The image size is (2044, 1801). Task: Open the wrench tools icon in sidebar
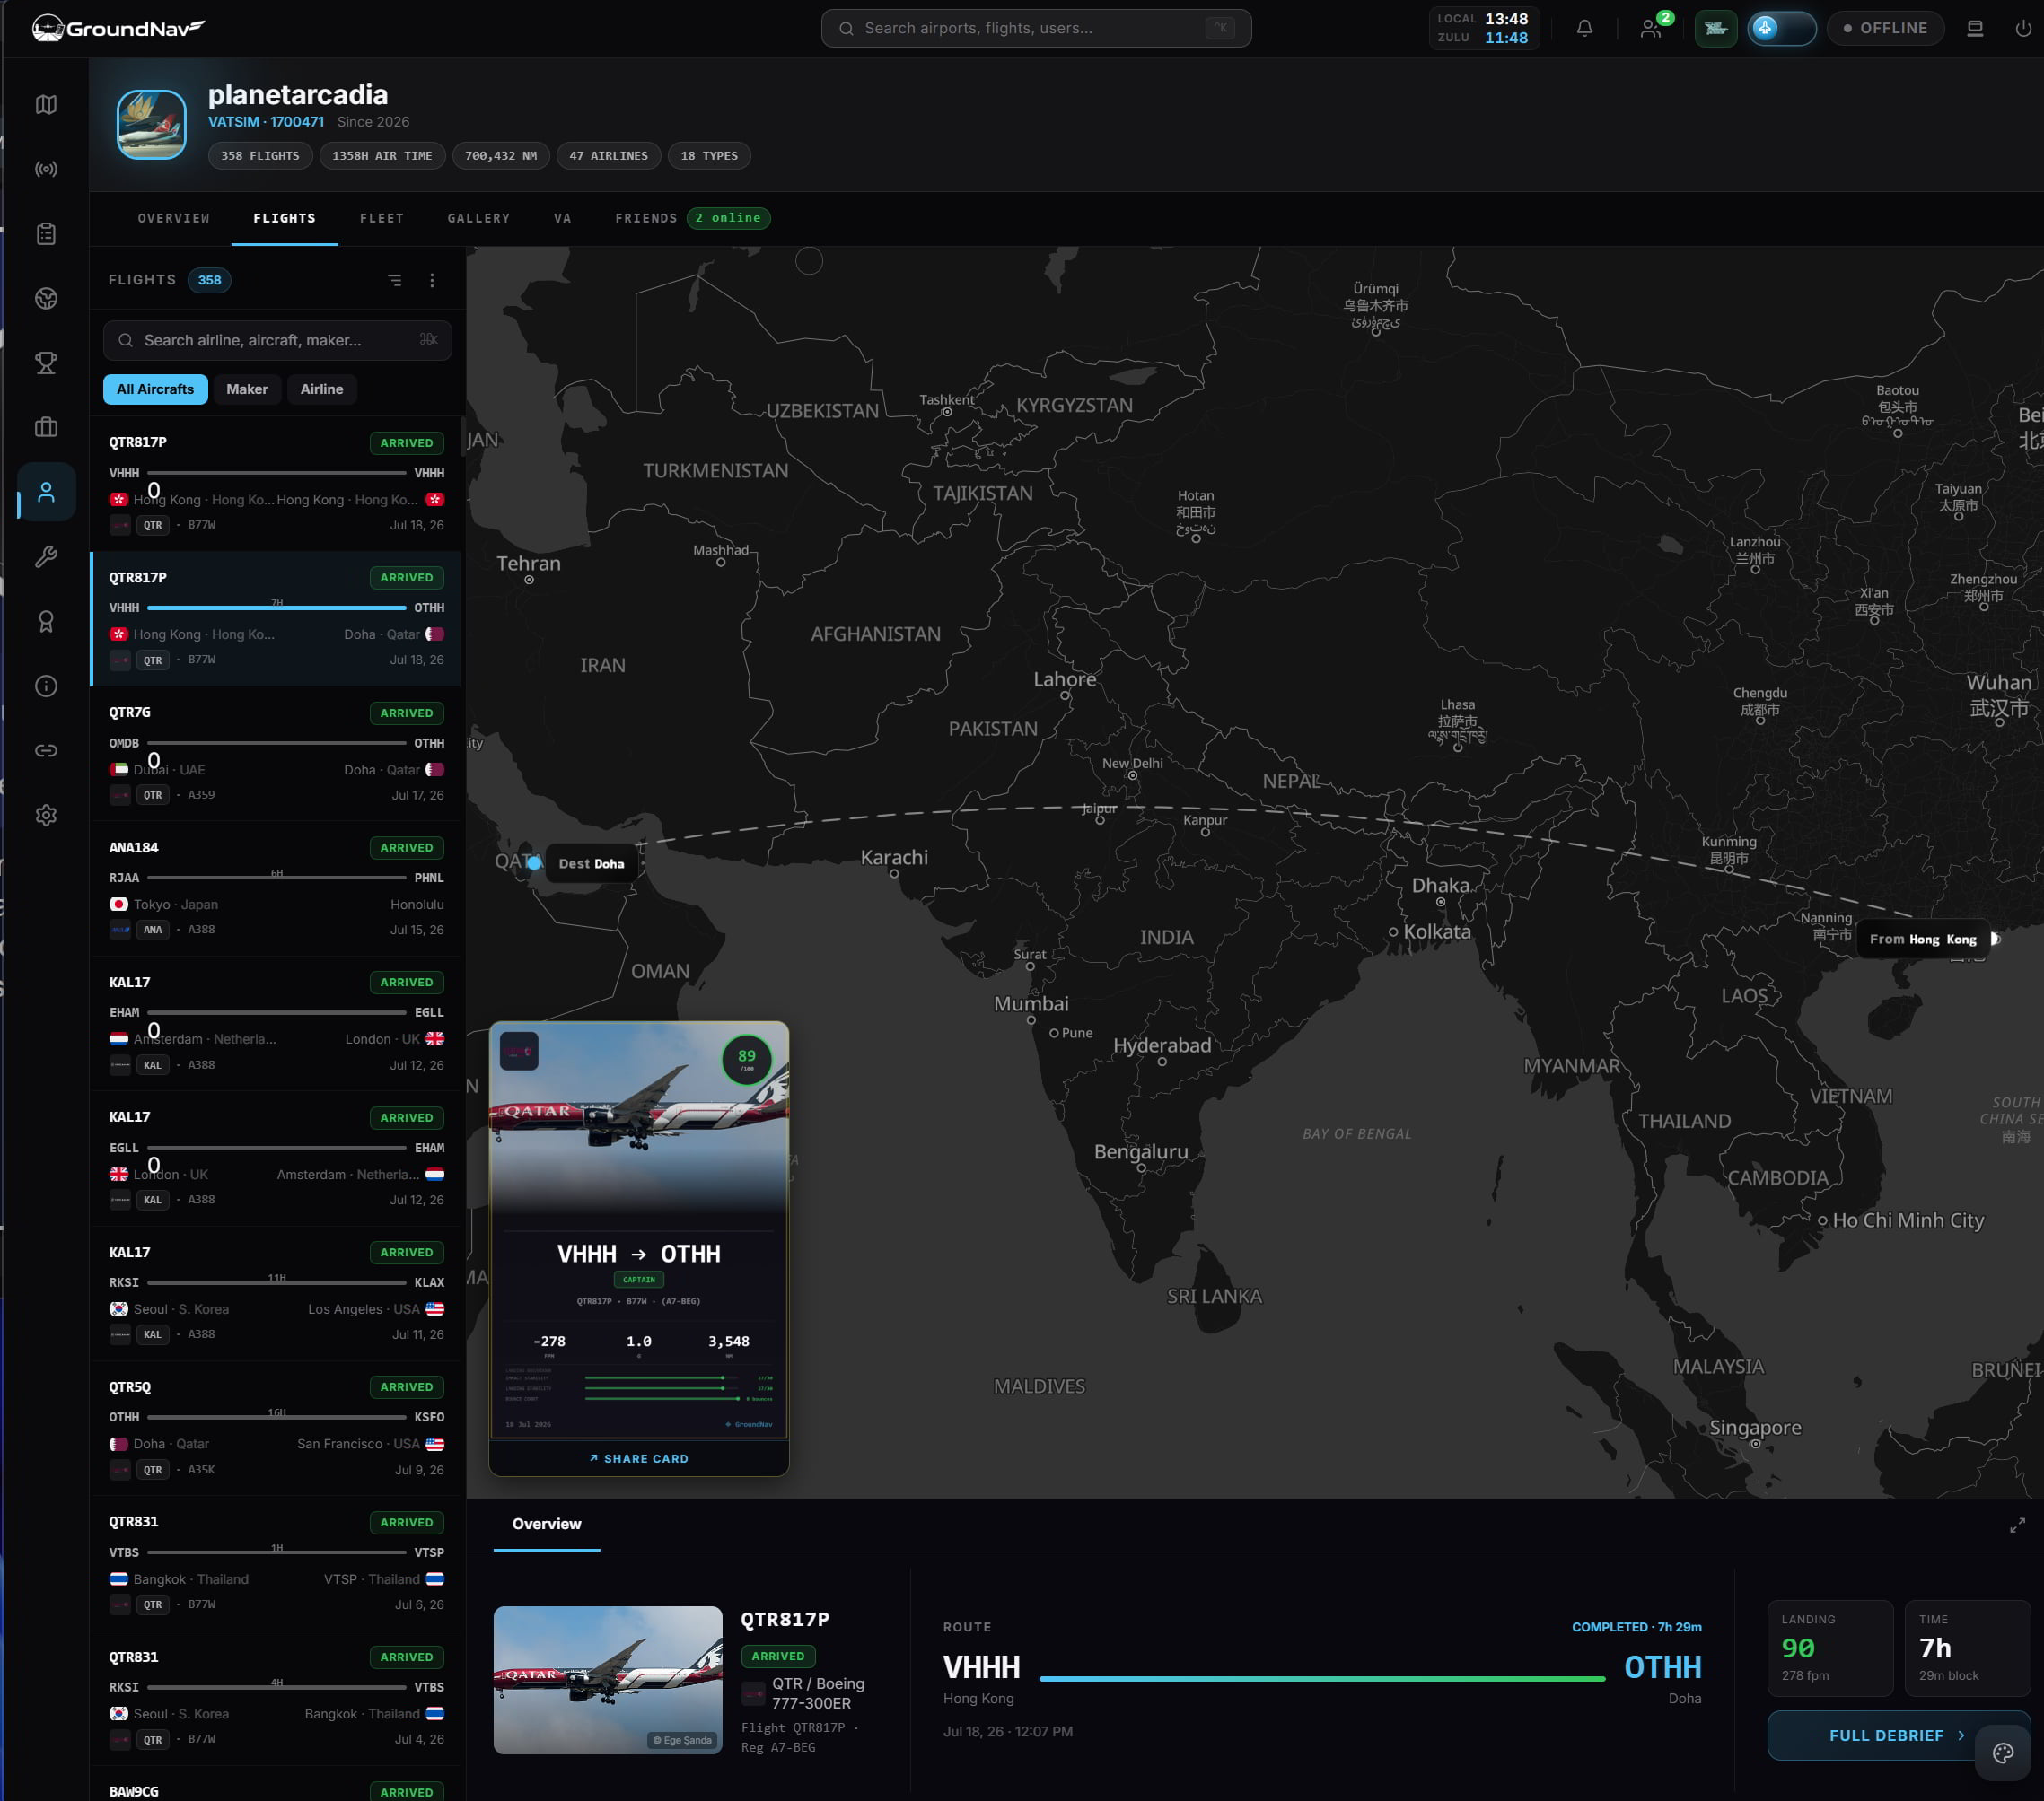point(46,556)
